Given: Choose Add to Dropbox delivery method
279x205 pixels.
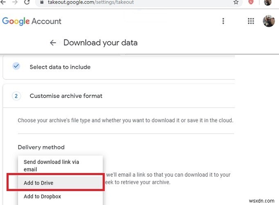Looking at the screenshot, I should 60,196.
